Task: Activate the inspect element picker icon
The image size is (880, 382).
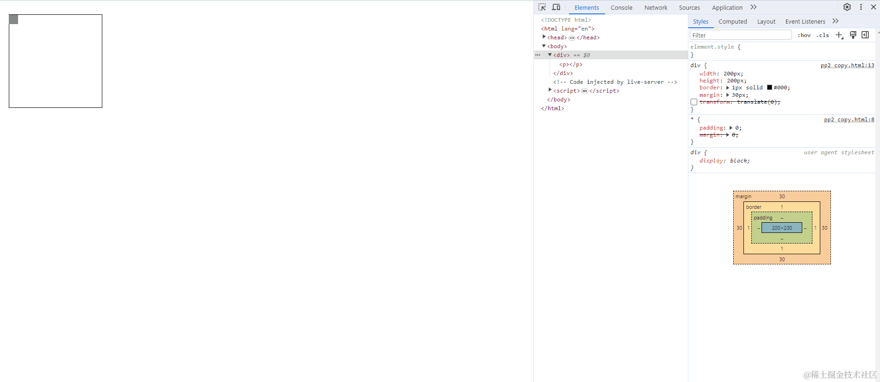Action: [x=542, y=7]
